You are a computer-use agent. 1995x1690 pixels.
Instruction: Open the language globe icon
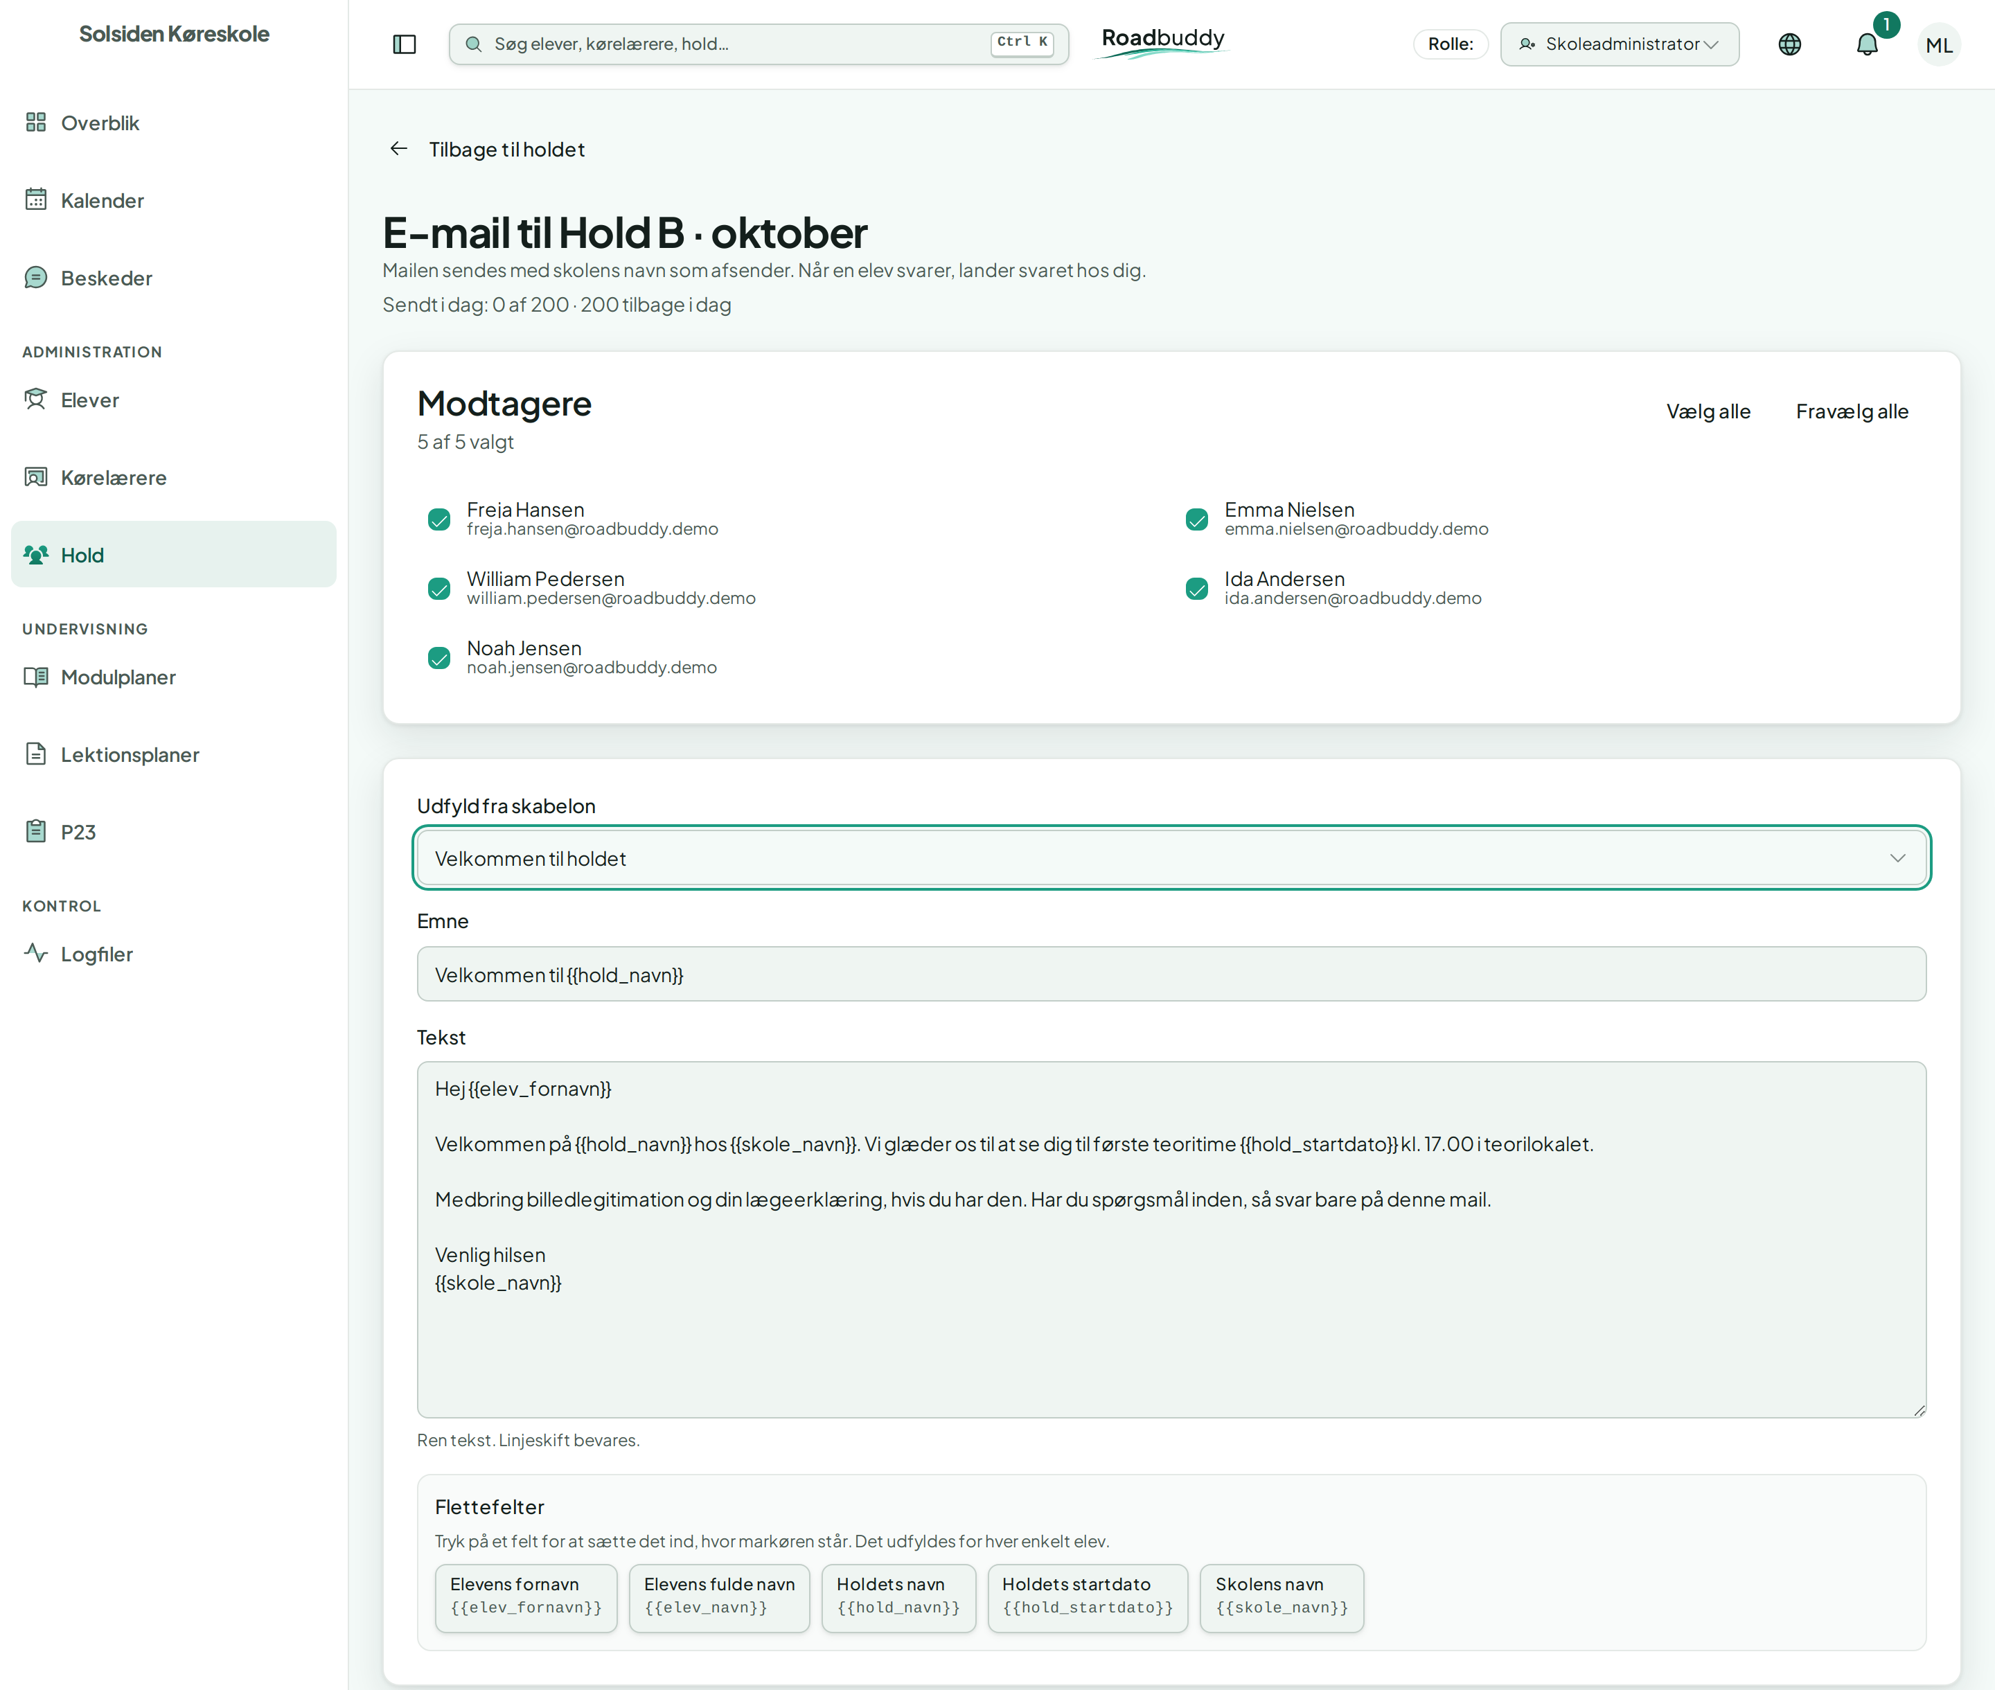tap(1789, 44)
